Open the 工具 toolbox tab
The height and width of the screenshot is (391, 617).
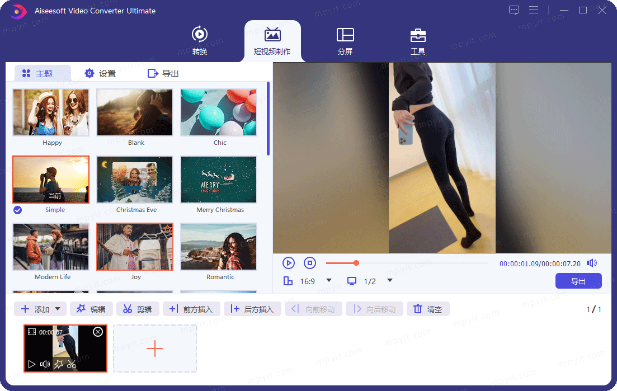[418, 41]
